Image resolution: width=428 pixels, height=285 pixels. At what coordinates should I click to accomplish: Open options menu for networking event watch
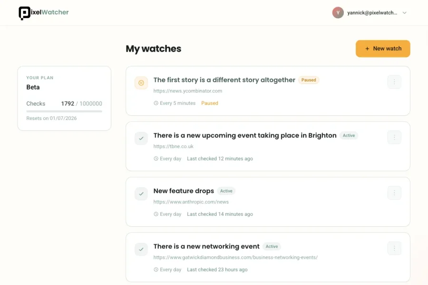394,248
